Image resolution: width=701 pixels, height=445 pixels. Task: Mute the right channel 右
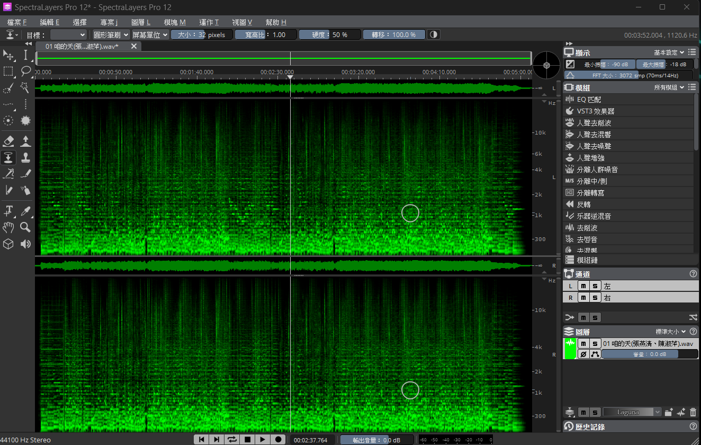(x=583, y=298)
